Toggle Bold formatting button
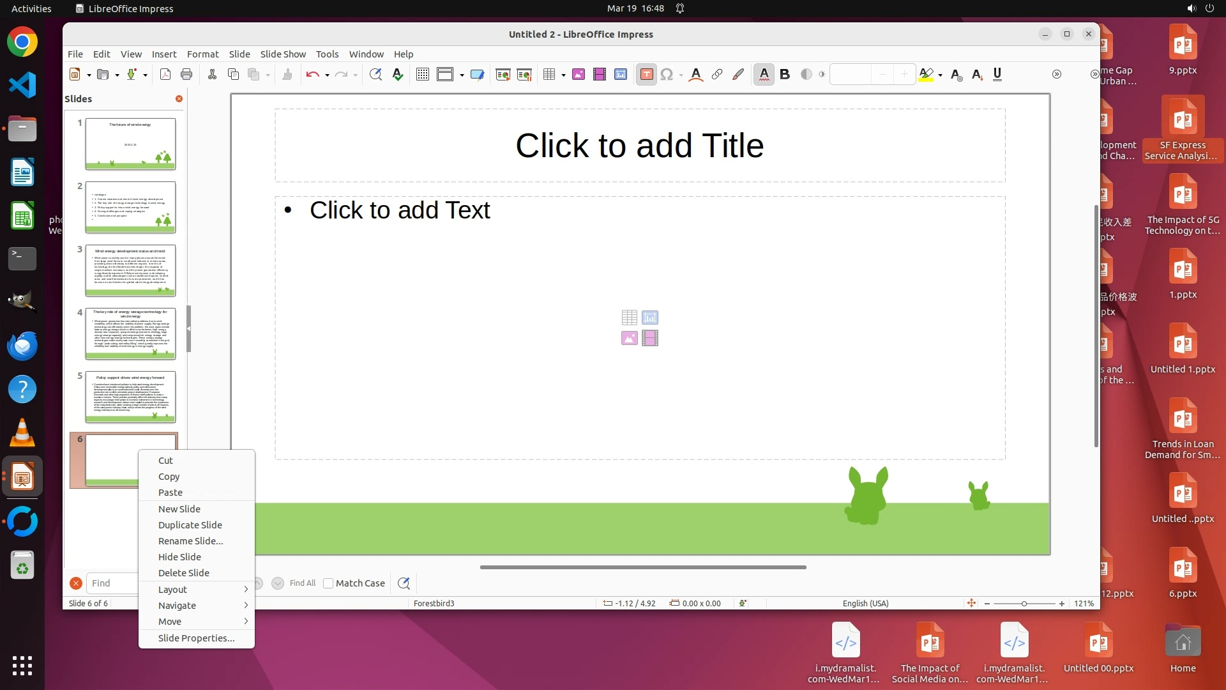Screen dimensions: 1226x690 [x=785, y=75]
